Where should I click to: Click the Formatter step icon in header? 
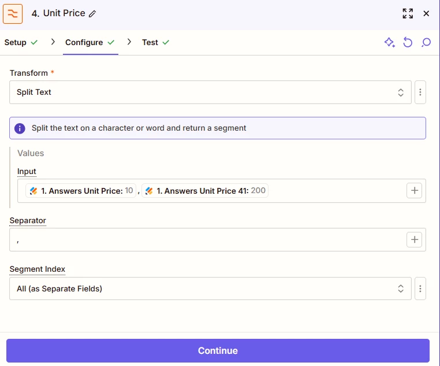(13, 13)
